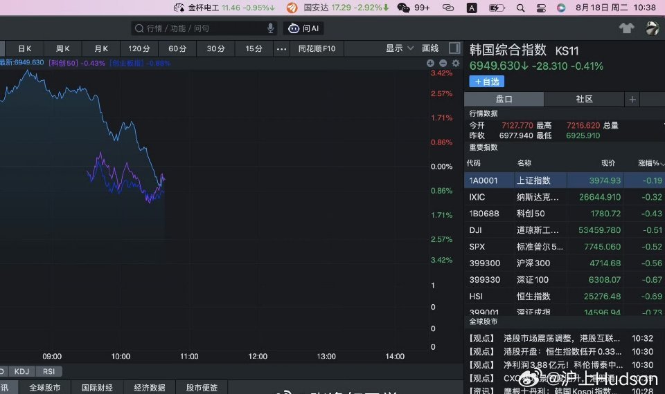
Task: Select the 60分 period
Action: coord(177,48)
